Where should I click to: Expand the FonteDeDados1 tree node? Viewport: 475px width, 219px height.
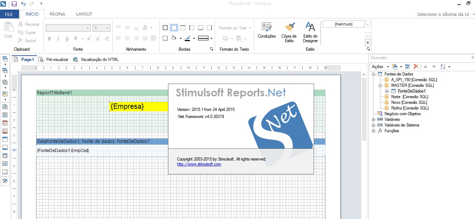[387, 91]
